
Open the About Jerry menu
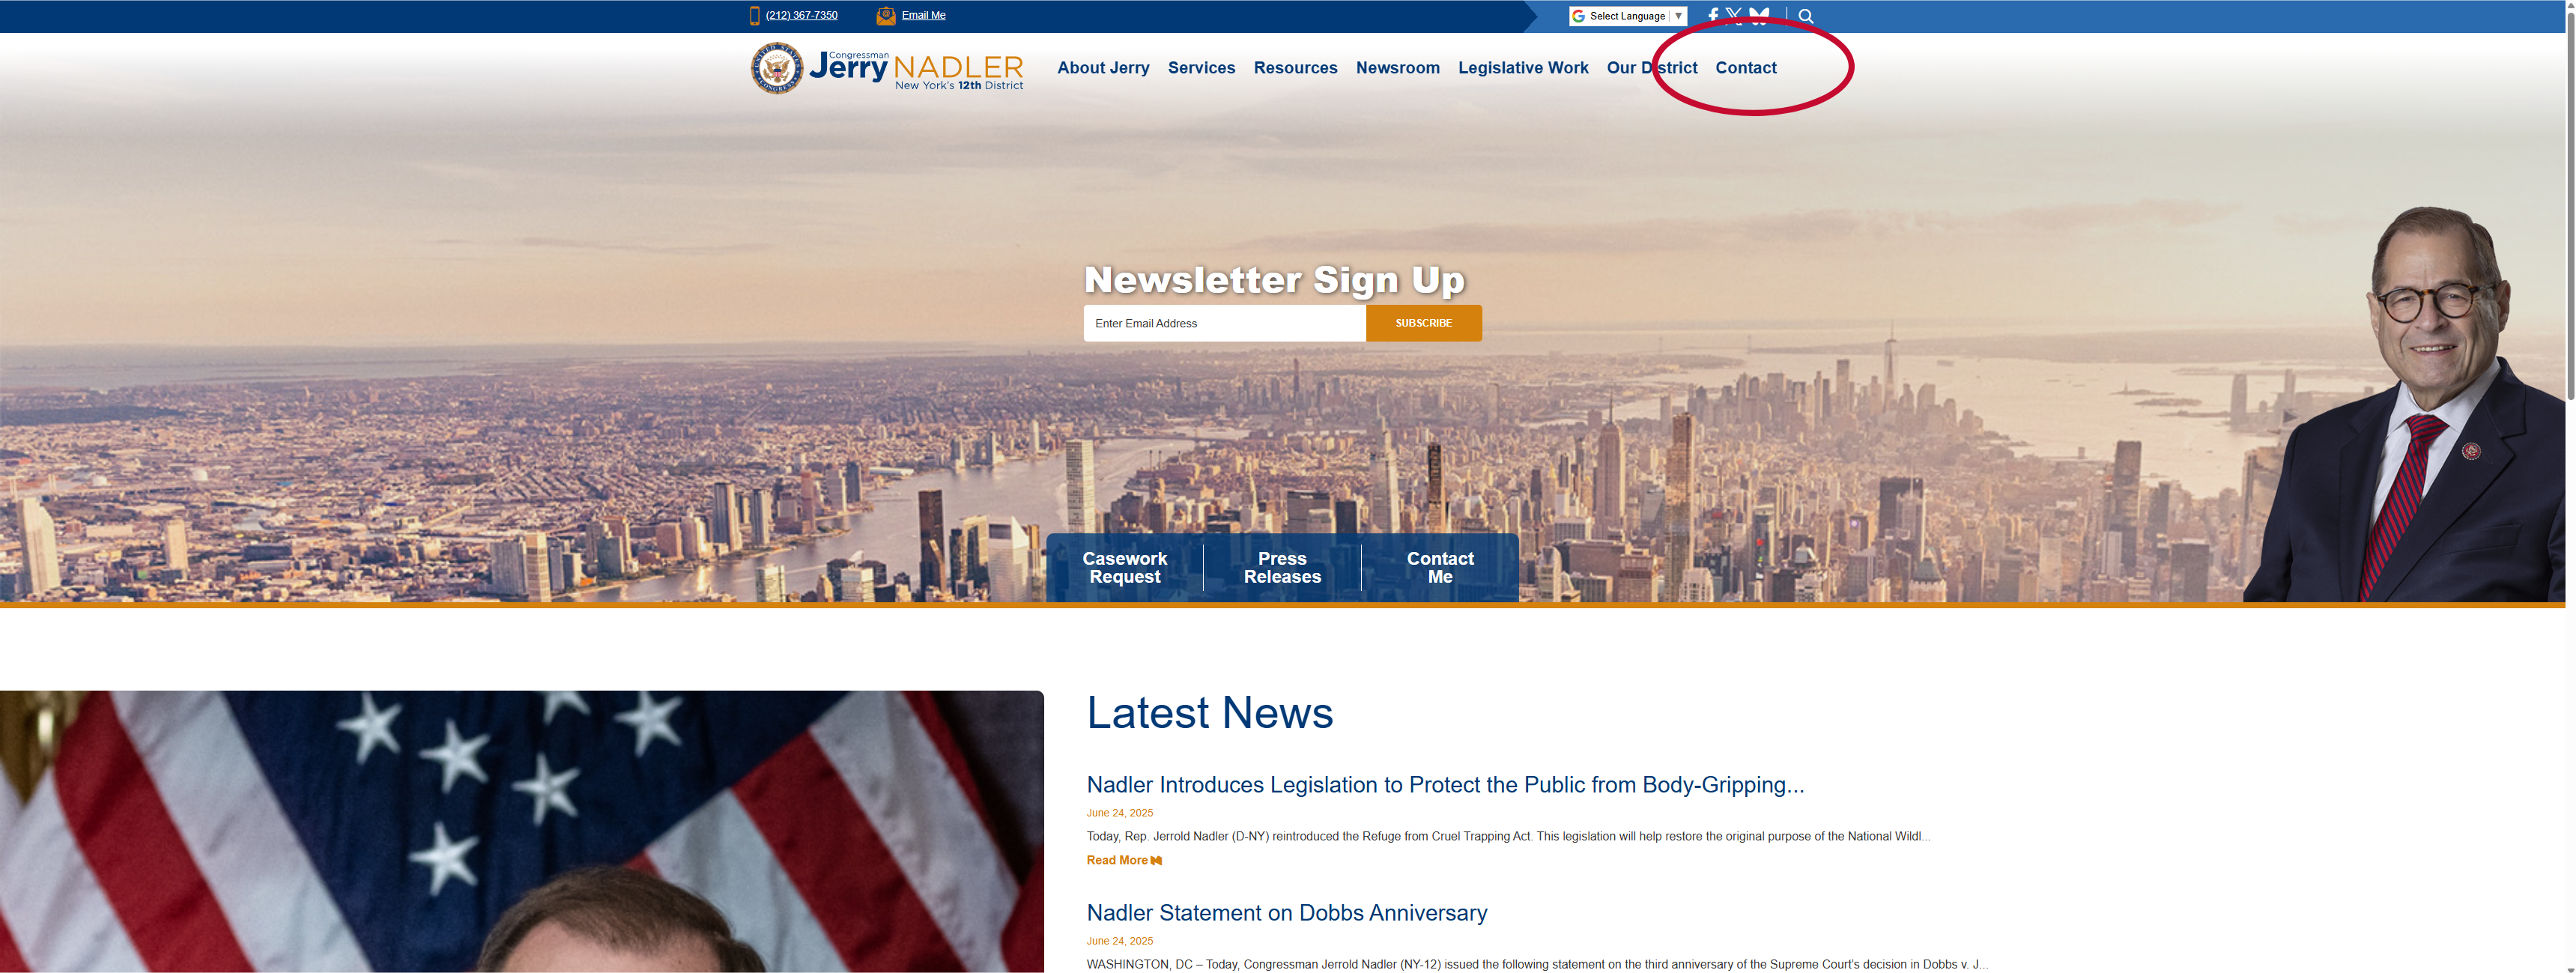click(x=1103, y=68)
